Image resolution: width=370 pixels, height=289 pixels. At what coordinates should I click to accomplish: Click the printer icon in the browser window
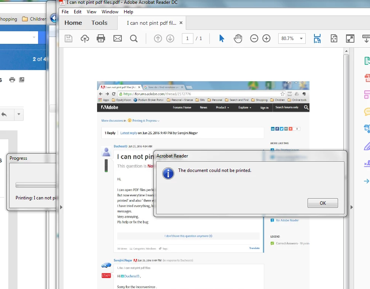12,80
